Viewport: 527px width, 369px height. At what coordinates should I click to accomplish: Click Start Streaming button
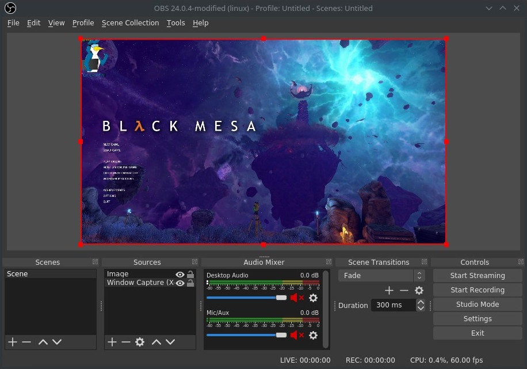(478, 276)
